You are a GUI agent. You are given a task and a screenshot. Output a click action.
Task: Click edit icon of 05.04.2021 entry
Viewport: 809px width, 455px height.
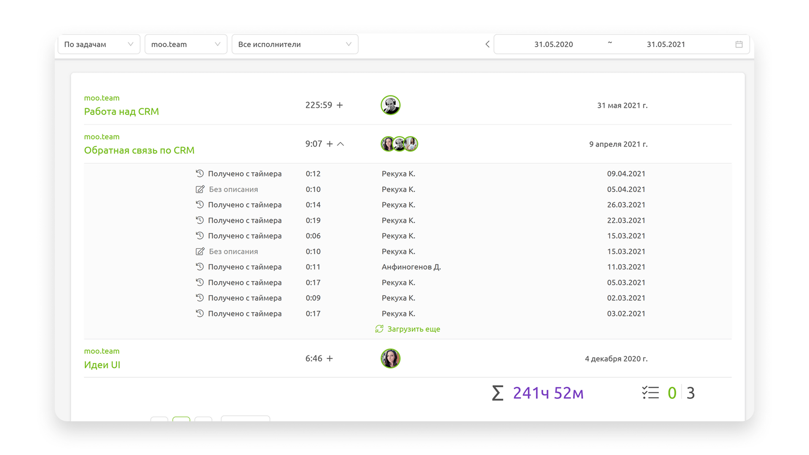coord(200,190)
